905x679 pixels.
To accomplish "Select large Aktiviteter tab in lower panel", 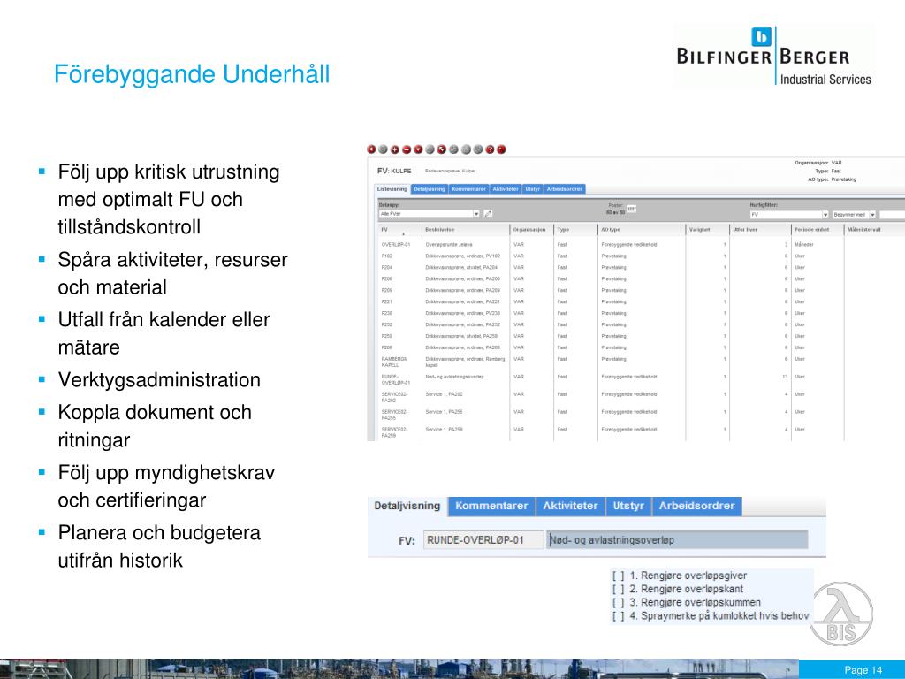I will coord(570,506).
